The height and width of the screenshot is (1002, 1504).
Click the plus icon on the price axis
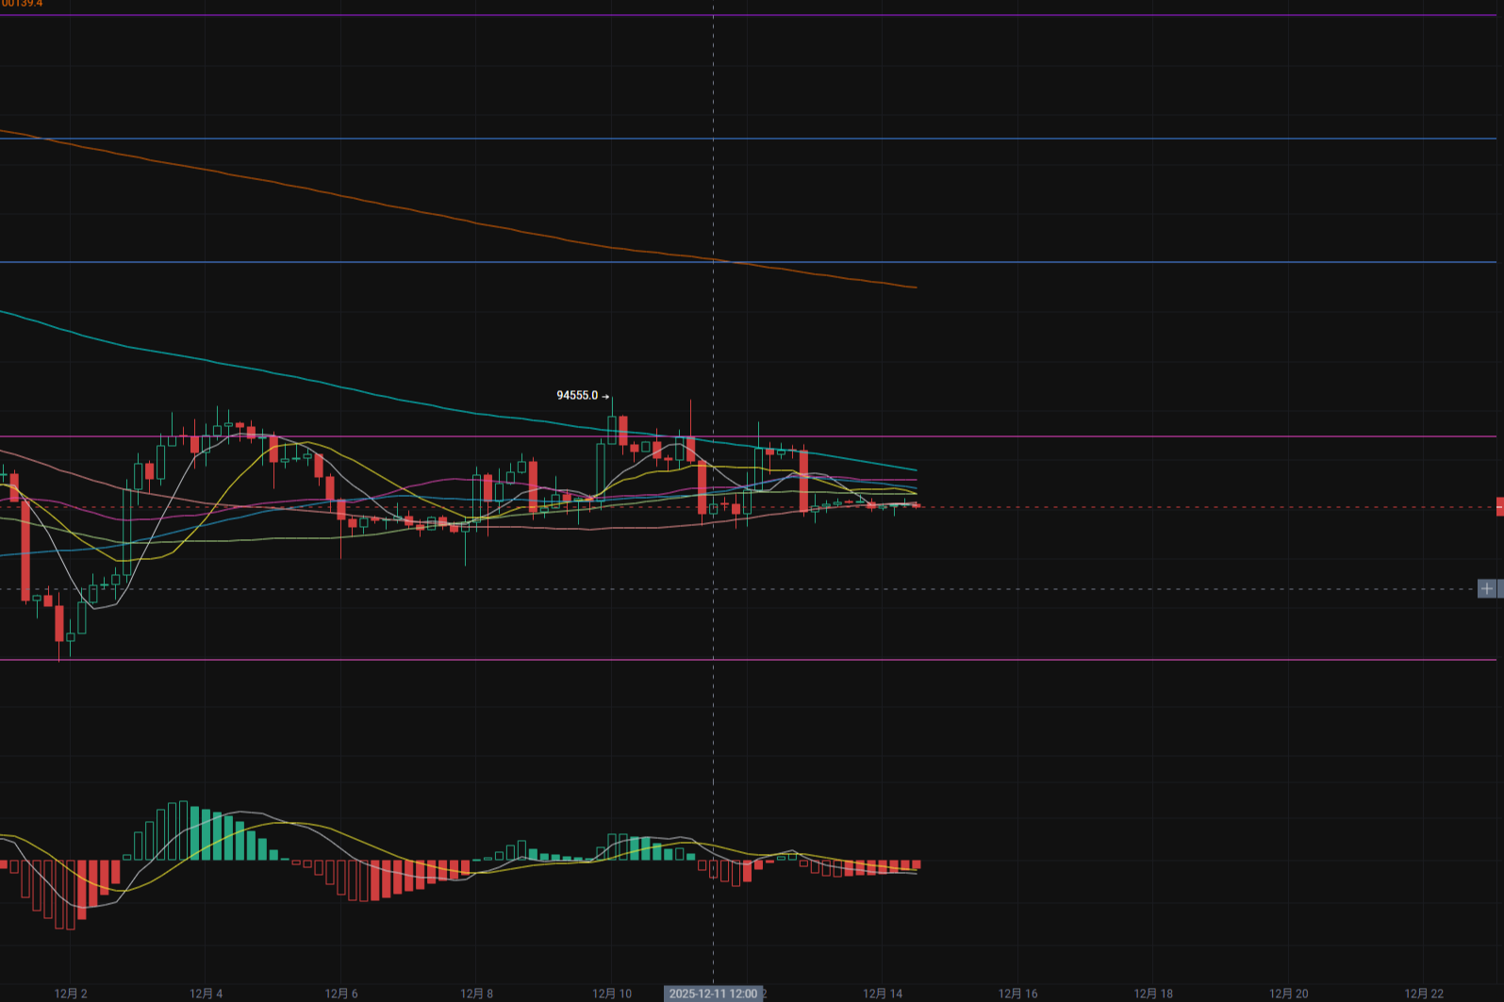[1487, 589]
